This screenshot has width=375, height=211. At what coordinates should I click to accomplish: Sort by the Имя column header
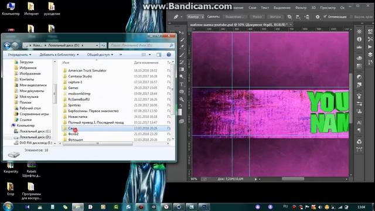coord(66,63)
